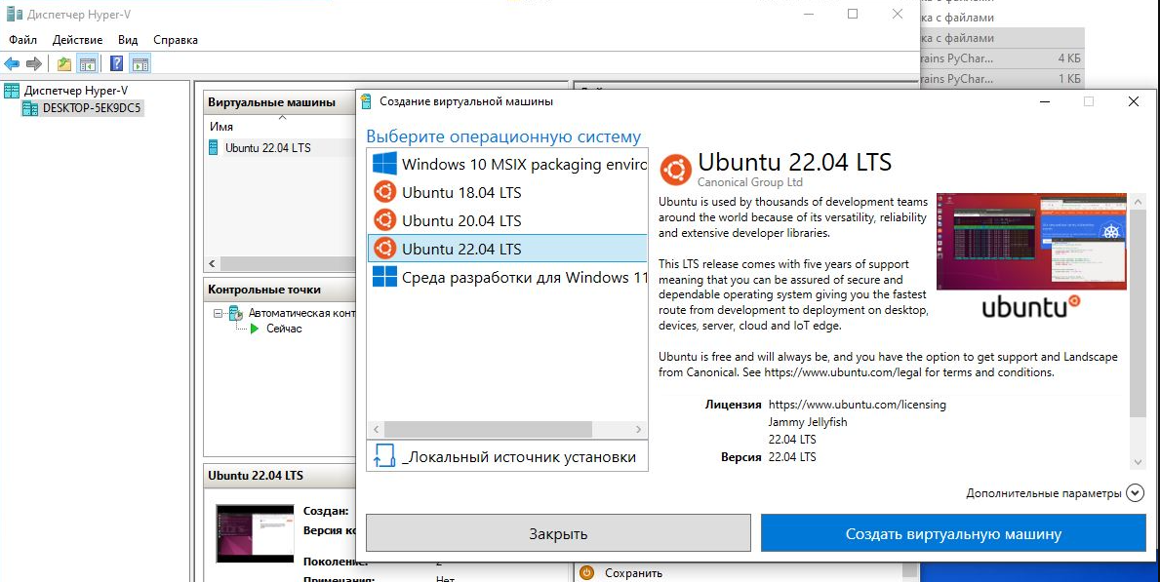Click the Hyper-V help question mark toolbar icon

114,61
